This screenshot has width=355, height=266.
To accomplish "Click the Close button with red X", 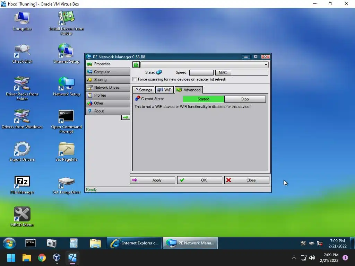I will [x=246, y=180].
